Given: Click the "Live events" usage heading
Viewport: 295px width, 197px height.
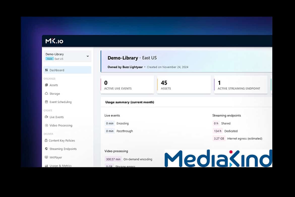Looking at the screenshot, I should click(112, 116).
